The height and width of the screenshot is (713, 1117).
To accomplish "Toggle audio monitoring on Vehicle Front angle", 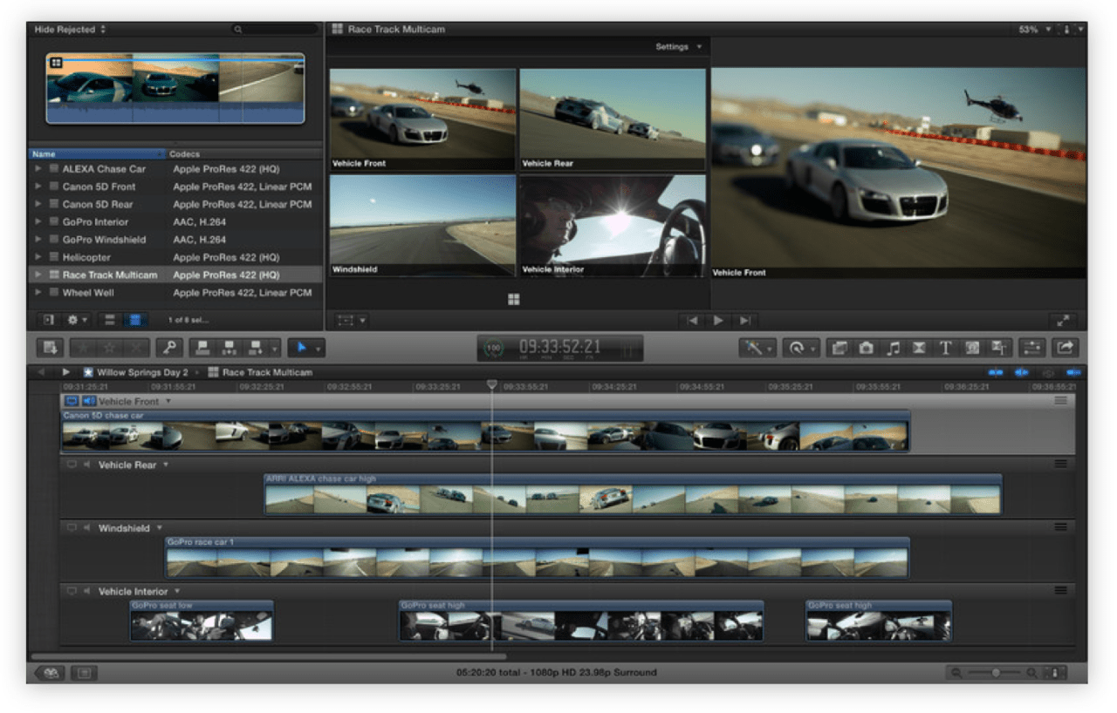I will (88, 401).
